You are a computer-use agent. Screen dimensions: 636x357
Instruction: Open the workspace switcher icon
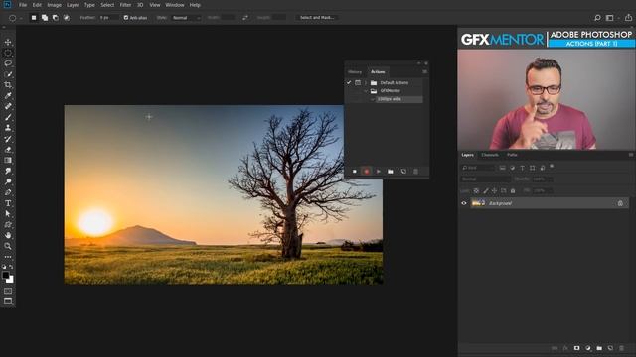point(609,18)
